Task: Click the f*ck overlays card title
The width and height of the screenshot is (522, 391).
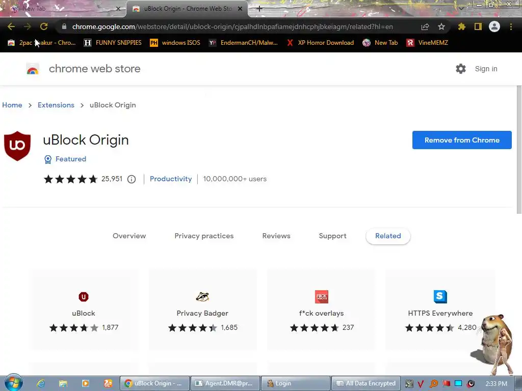Action: [321, 313]
